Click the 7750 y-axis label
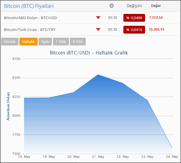Screen dimensions: 181x163 coord(16,135)
